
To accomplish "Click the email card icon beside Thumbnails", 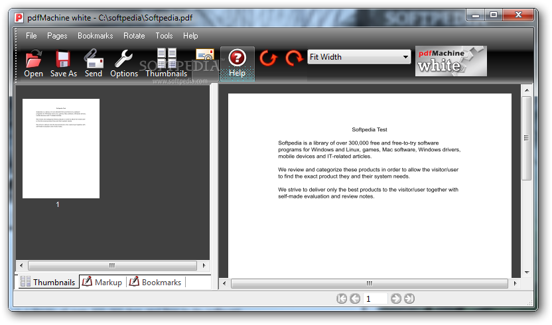I will coord(205,56).
